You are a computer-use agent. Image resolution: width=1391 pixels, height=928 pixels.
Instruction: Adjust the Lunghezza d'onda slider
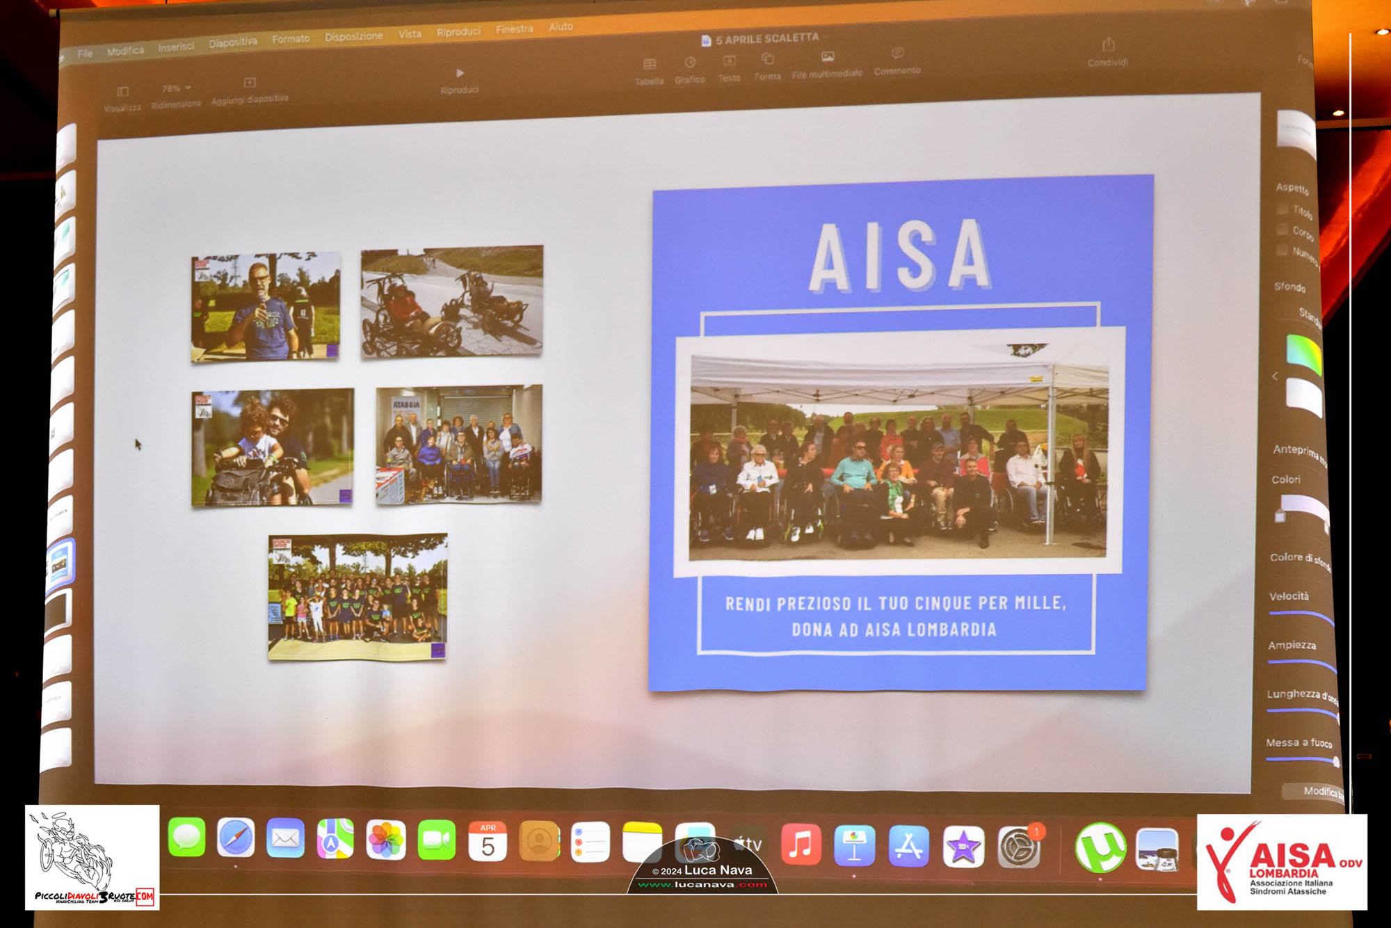point(1302,712)
